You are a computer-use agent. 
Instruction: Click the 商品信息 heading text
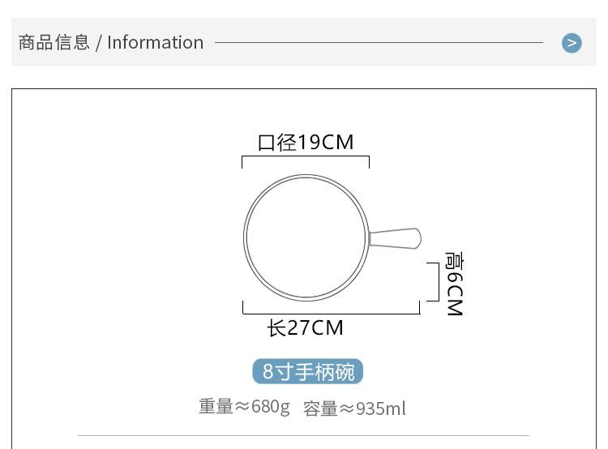54,43
